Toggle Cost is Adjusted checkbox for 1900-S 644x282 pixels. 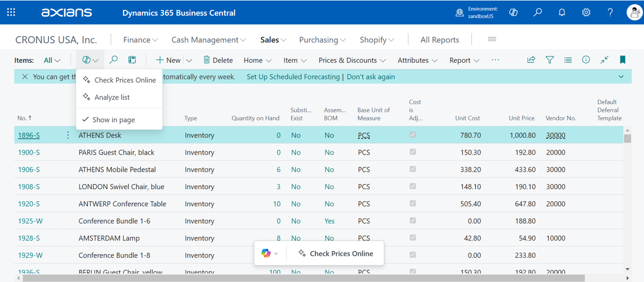pos(413,152)
